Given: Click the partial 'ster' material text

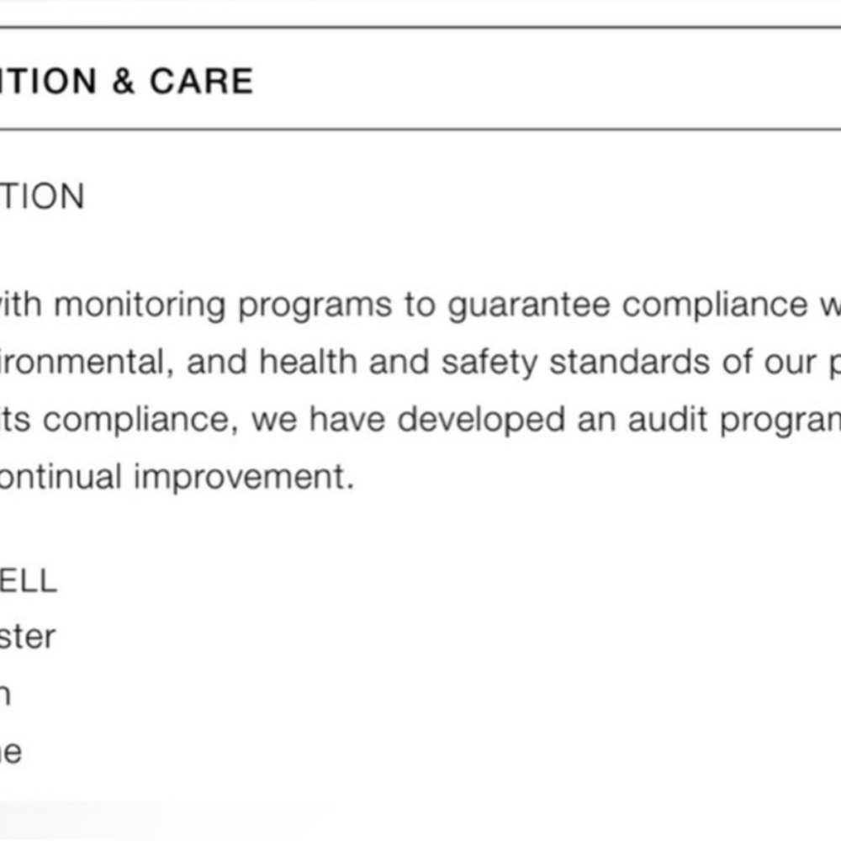Looking at the screenshot, I should click(28, 637).
